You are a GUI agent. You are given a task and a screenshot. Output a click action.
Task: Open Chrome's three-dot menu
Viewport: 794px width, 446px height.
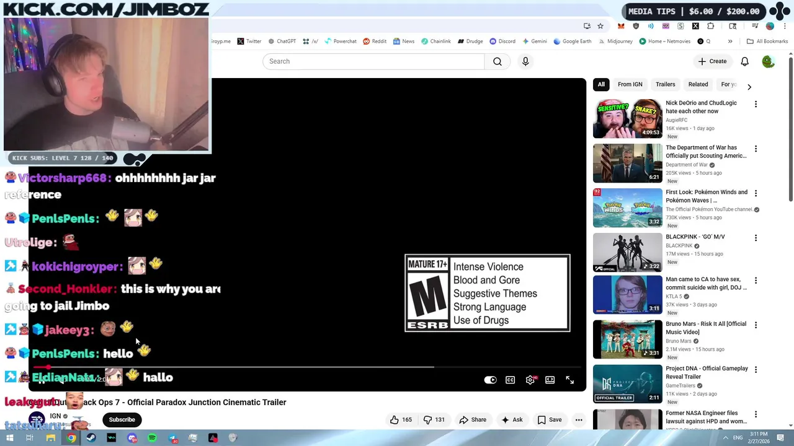(785, 26)
